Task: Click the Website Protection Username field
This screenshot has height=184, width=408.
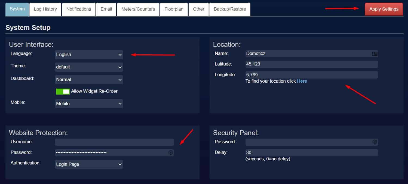Action: (x=114, y=142)
